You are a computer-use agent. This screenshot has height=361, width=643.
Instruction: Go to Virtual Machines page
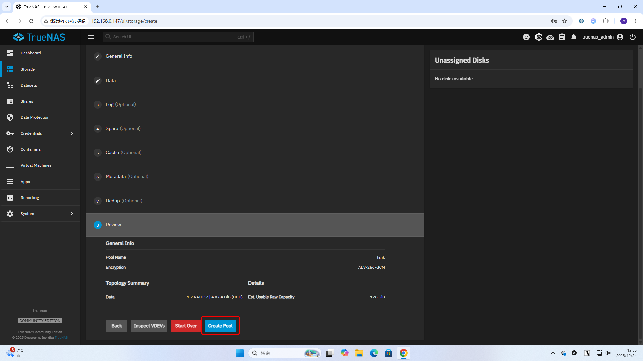tap(36, 165)
